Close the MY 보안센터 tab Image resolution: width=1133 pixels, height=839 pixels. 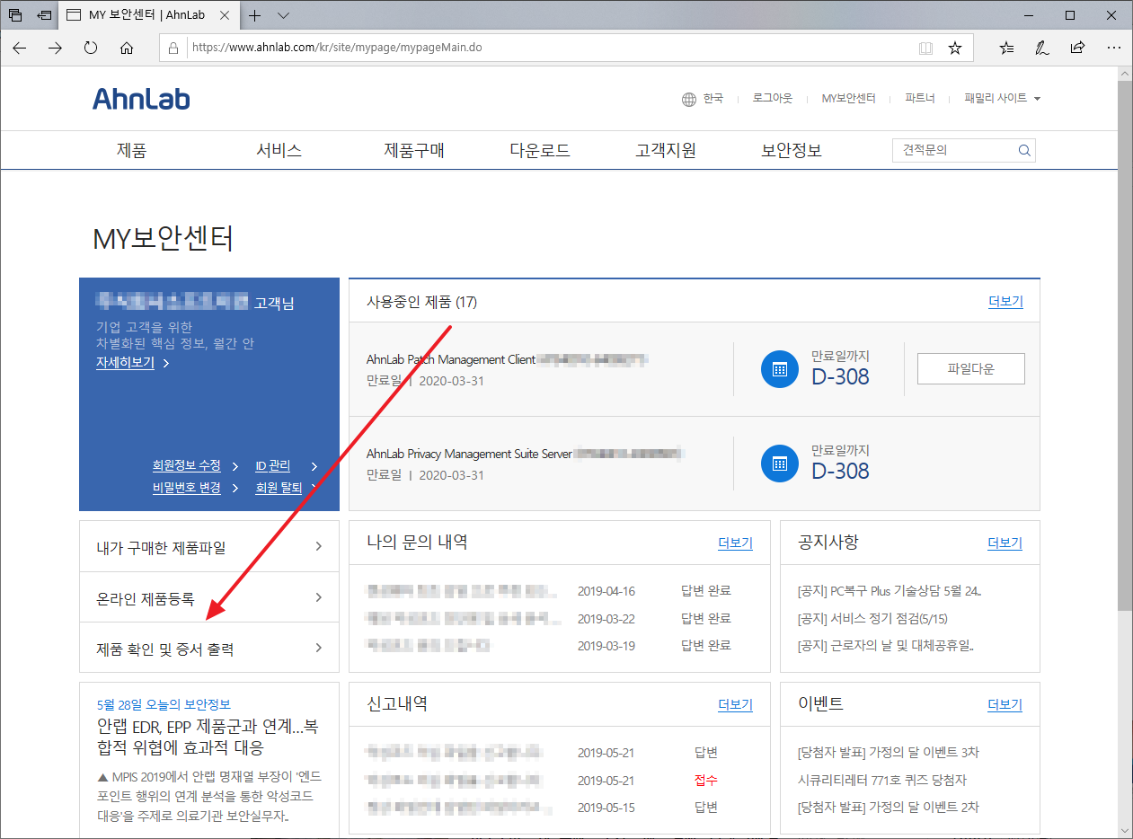pos(225,15)
